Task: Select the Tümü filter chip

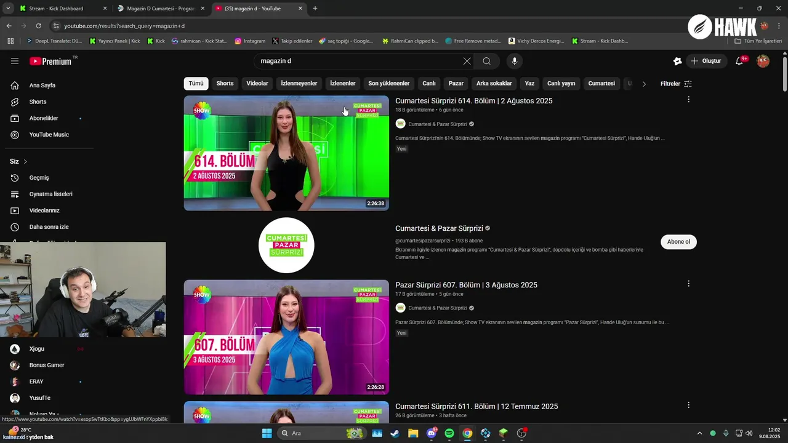Action: 196,84
